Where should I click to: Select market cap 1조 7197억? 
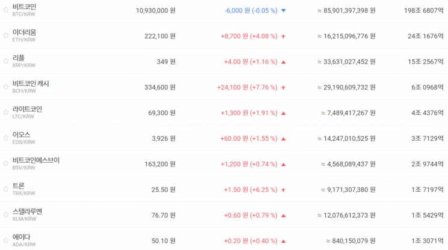point(428,190)
